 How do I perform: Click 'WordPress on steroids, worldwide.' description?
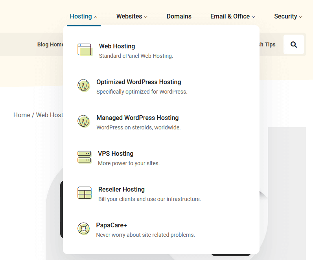tap(138, 127)
